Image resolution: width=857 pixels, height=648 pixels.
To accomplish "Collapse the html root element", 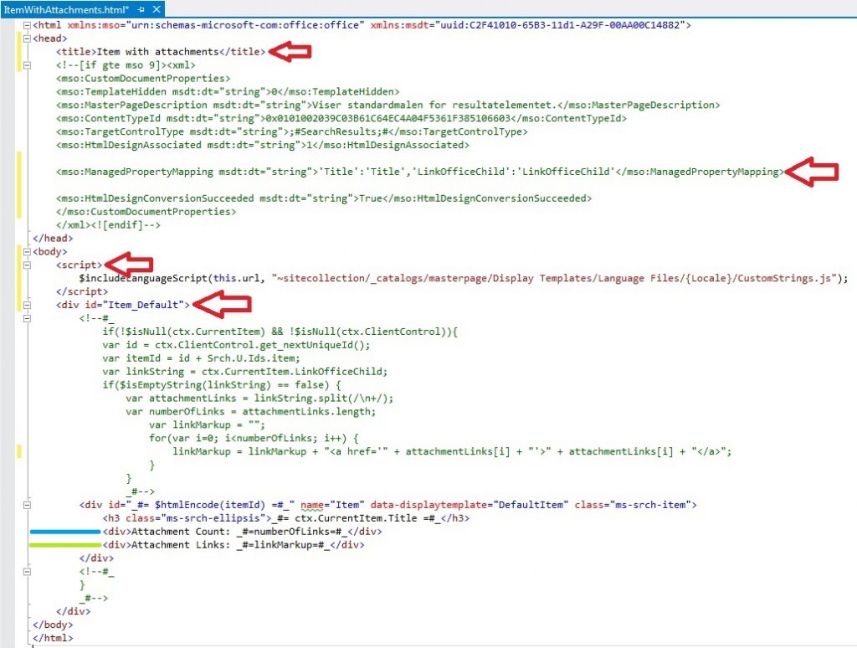I will 28,25.
